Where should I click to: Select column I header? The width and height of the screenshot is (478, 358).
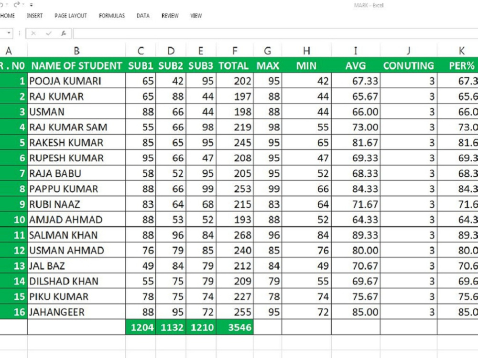(x=356, y=51)
